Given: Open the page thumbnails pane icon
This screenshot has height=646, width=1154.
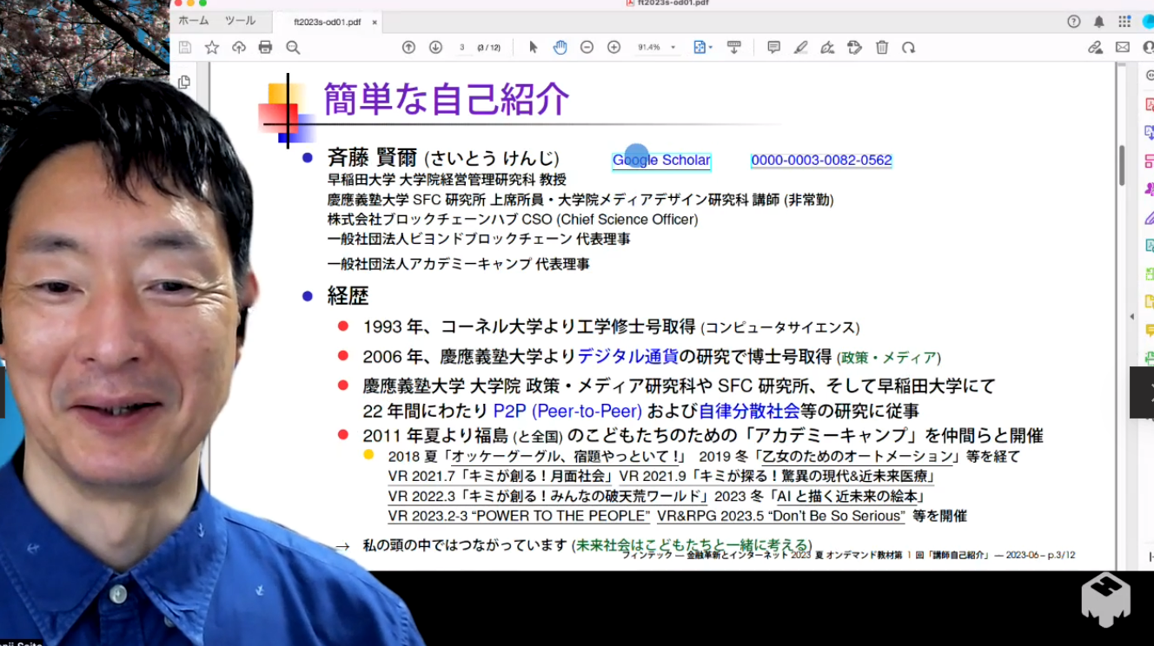Looking at the screenshot, I should coord(184,82).
